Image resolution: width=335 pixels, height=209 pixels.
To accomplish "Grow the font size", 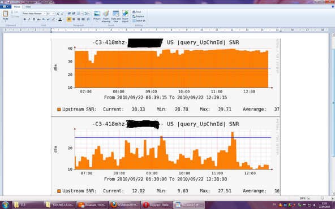I will (58, 14).
